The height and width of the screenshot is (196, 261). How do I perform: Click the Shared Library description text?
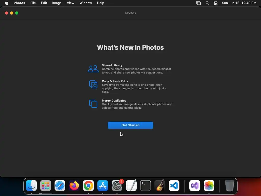(x=136, y=71)
